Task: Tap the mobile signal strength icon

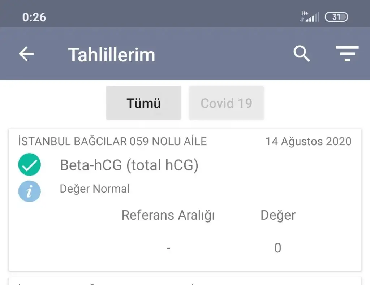Action: (x=310, y=17)
